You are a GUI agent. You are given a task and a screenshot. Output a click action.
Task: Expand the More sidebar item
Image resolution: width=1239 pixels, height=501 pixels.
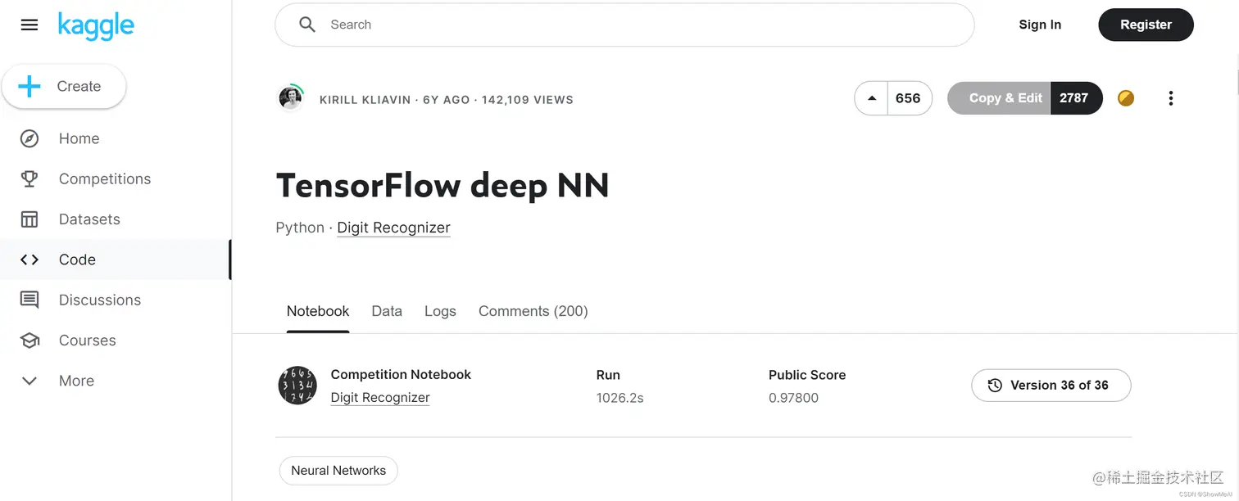(x=76, y=381)
